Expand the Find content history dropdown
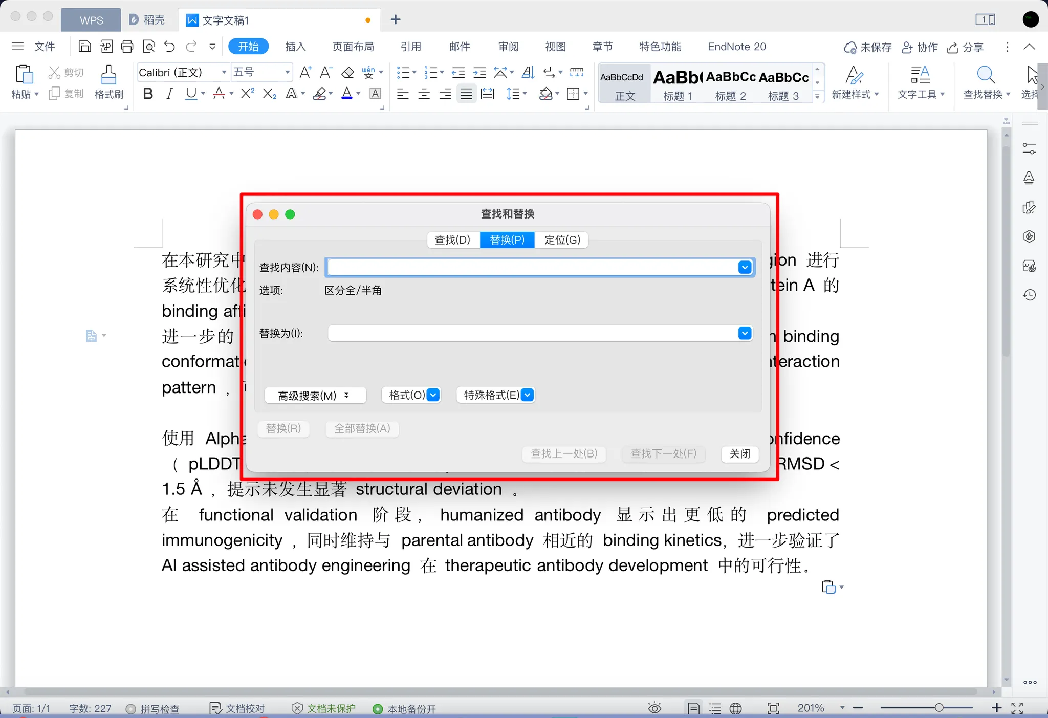Screen dimensions: 1048x718 [745, 267]
